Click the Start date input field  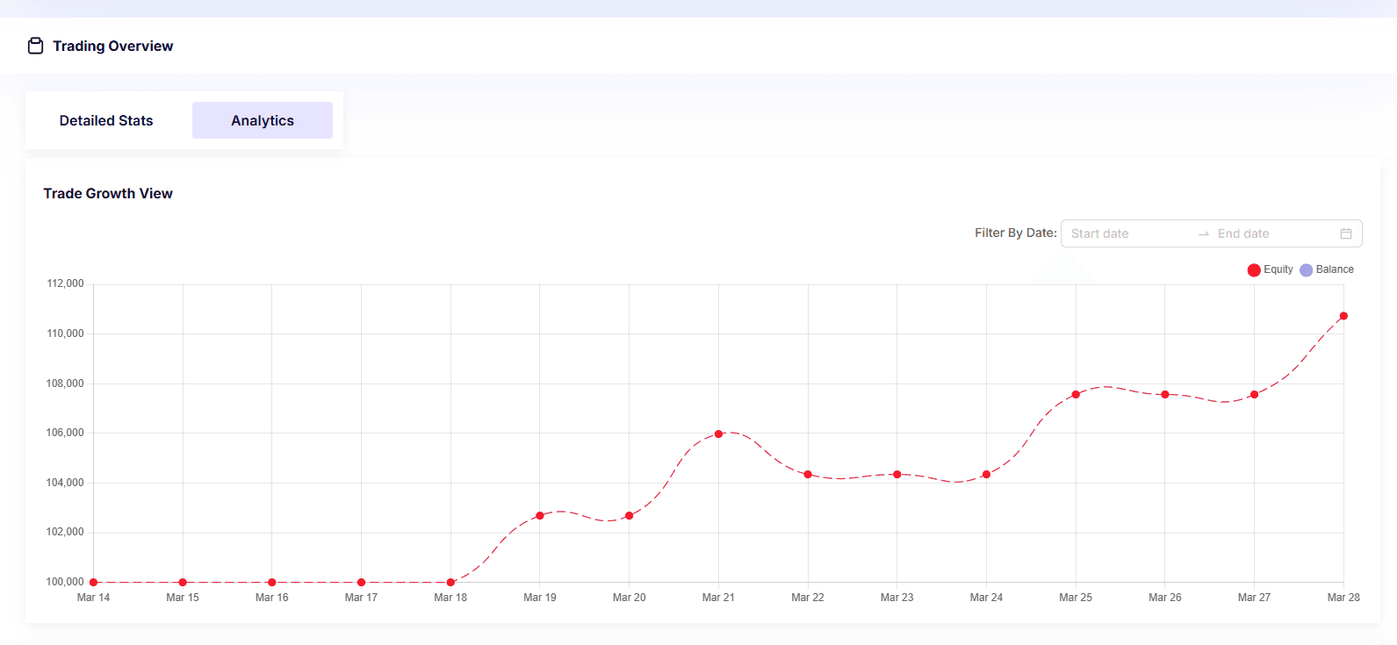click(1128, 233)
